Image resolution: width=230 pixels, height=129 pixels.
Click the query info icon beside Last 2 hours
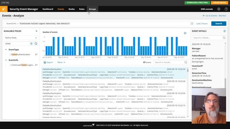[x=192, y=24]
